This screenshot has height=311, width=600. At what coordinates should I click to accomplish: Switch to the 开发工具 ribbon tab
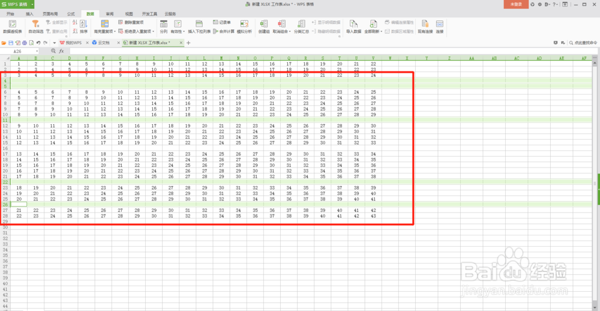point(149,14)
